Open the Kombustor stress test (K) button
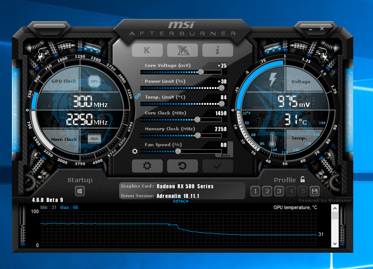 (147, 50)
